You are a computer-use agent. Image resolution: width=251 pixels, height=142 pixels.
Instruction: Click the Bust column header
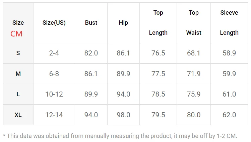91,23
